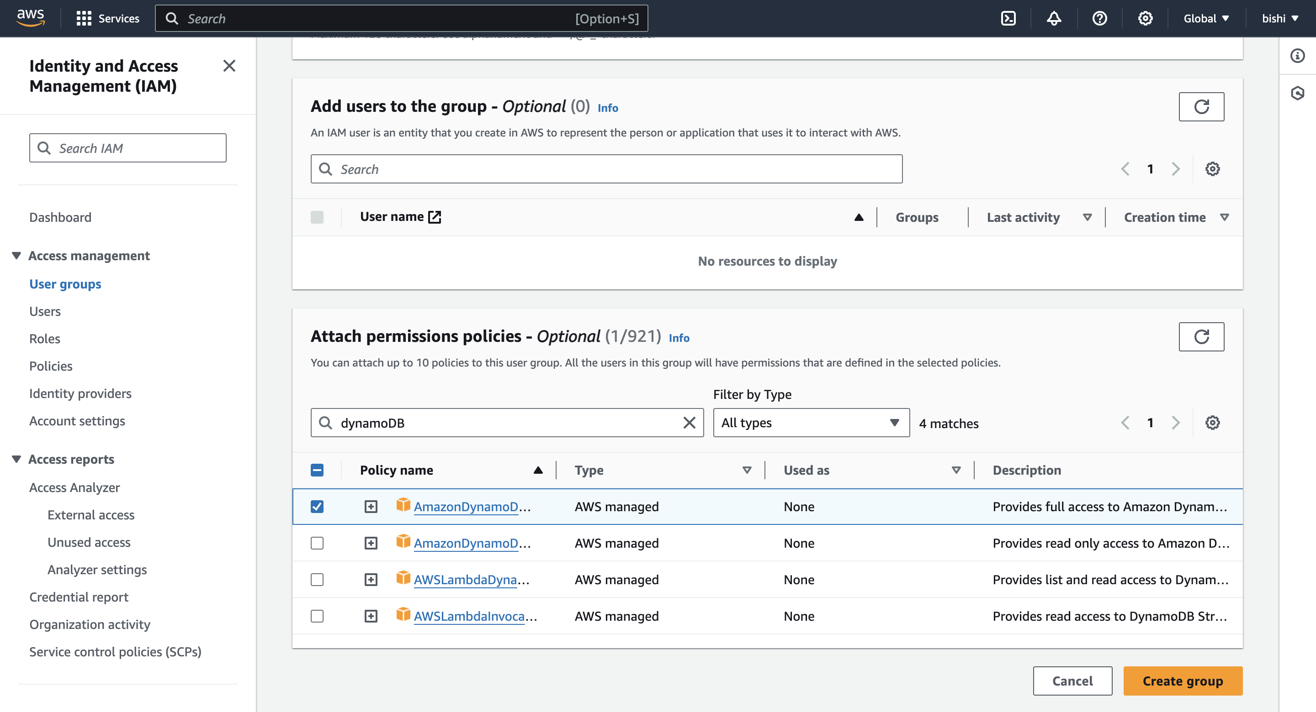Go to Policies in the sidebar

[51, 366]
